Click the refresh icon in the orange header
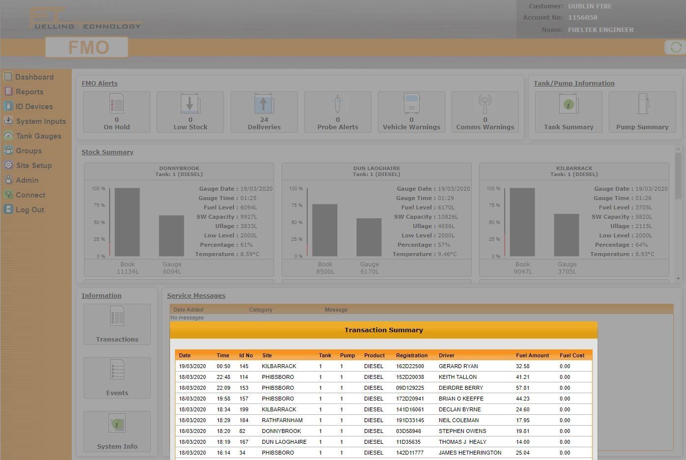The image size is (686, 460). (x=676, y=47)
